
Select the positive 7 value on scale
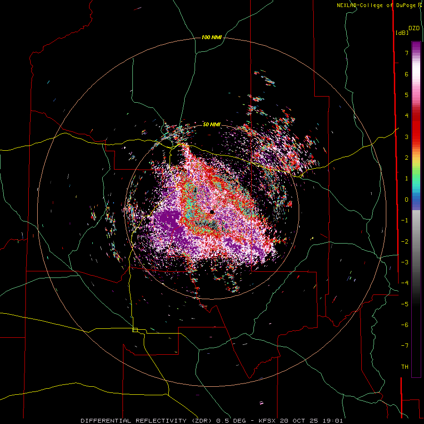point(407,53)
